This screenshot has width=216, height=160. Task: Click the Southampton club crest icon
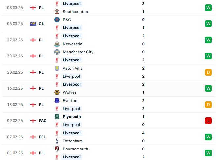point(57,12)
